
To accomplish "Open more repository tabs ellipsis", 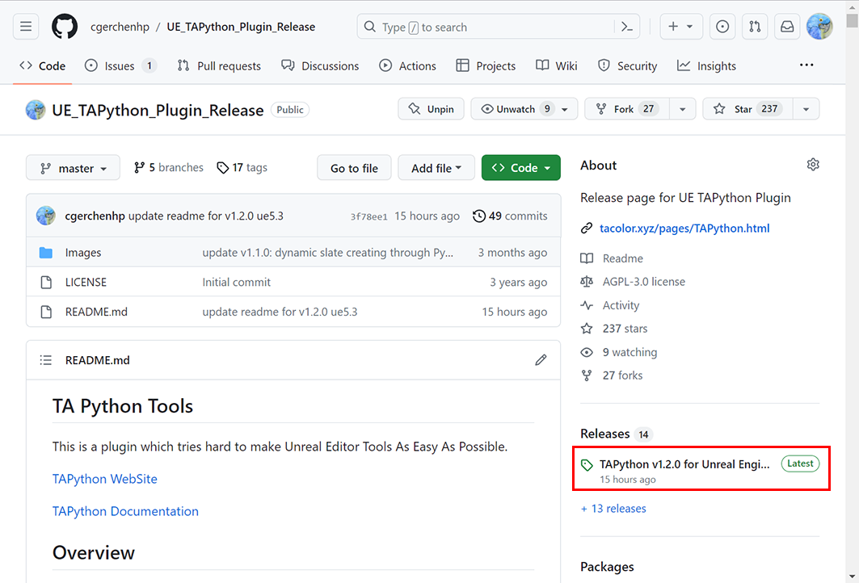I will 806,65.
